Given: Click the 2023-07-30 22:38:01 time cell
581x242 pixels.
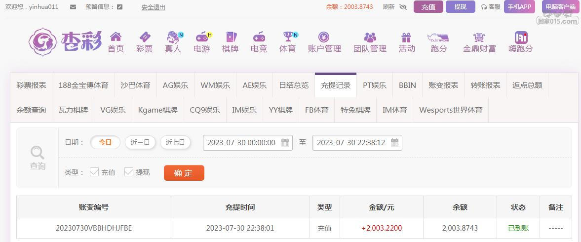Looking at the screenshot, I should 240,228.
